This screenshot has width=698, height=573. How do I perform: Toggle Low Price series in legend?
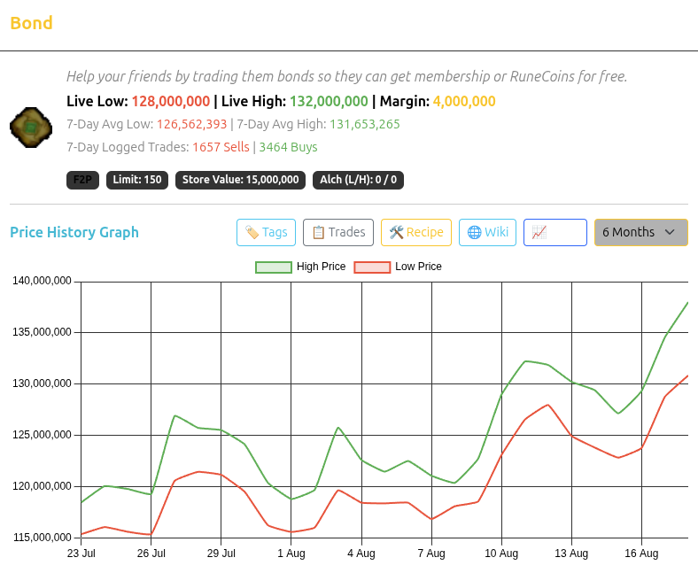(x=398, y=267)
